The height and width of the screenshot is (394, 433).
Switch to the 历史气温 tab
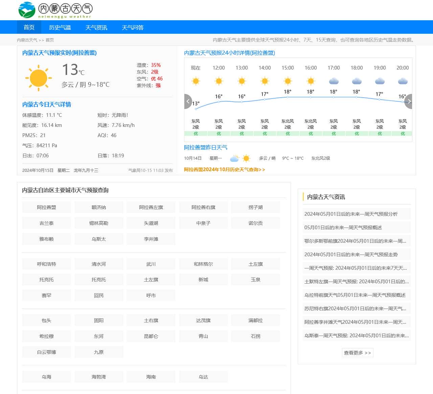[60, 27]
